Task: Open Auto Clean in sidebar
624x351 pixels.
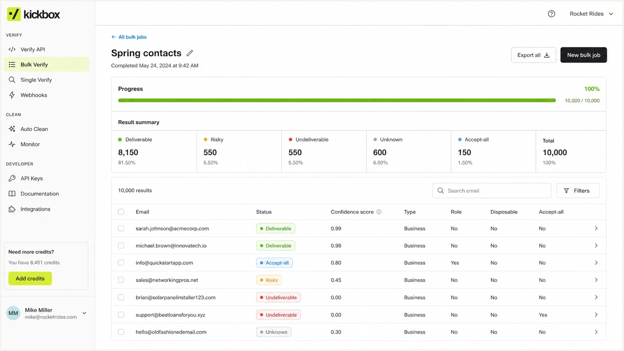Action: tap(47, 129)
